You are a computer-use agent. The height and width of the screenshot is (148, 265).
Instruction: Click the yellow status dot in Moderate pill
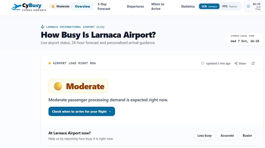(x=53, y=6)
